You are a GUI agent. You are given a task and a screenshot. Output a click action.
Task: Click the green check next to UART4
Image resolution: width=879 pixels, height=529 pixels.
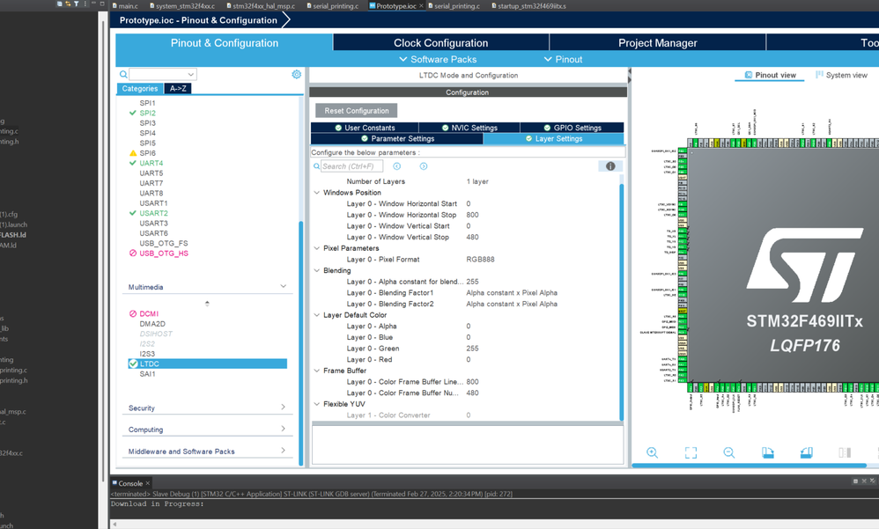tap(133, 163)
